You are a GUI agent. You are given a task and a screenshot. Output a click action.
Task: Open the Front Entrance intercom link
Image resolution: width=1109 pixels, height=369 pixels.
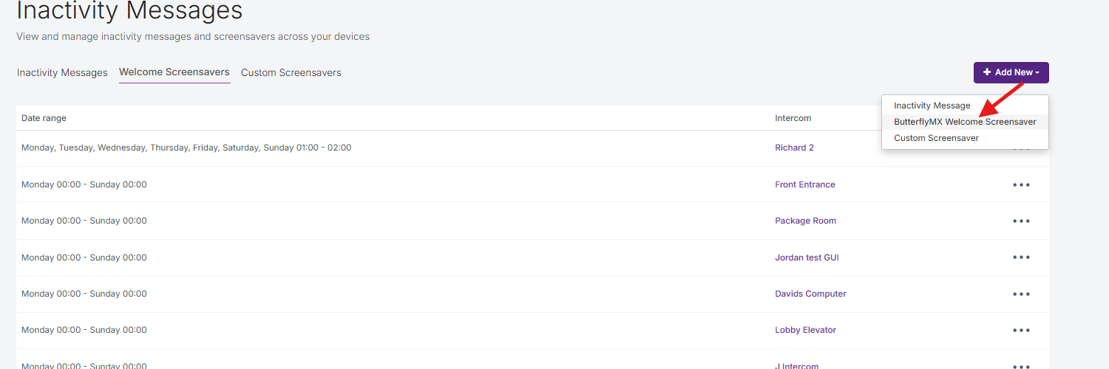click(x=804, y=184)
